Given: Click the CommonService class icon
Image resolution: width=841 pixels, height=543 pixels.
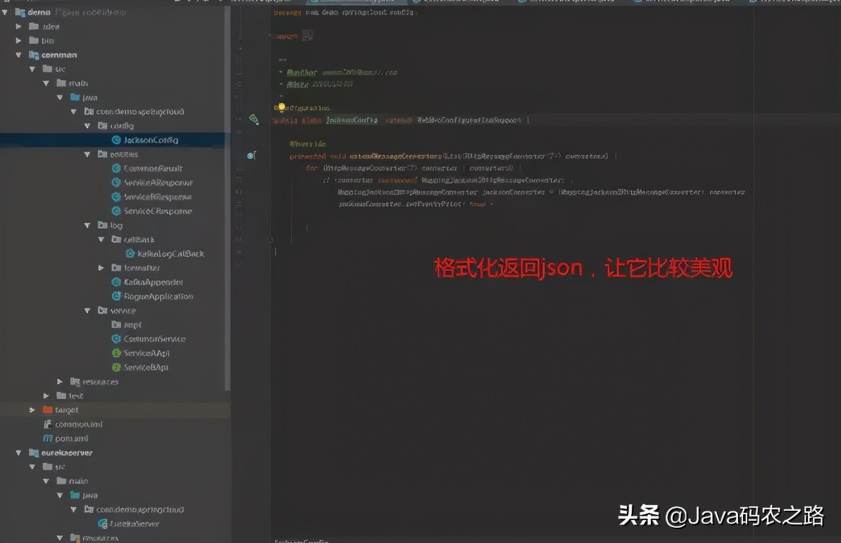Looking at the screenshot, I should (116, 339).
